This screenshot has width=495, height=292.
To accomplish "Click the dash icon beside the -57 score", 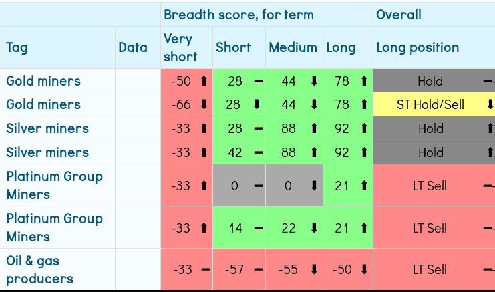I will pos(259,270).
